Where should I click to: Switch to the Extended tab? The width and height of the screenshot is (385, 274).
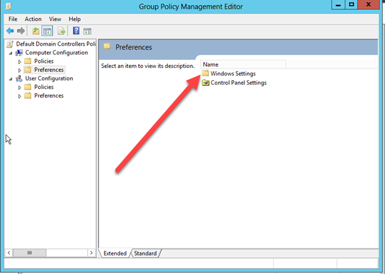pyautogui.click(x=115, y=253)
